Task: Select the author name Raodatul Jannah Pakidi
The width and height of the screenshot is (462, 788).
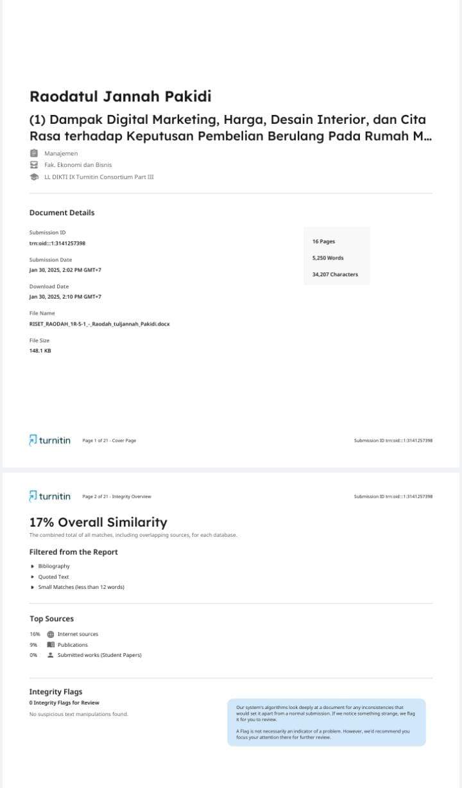Action: [x=121, y=96]
